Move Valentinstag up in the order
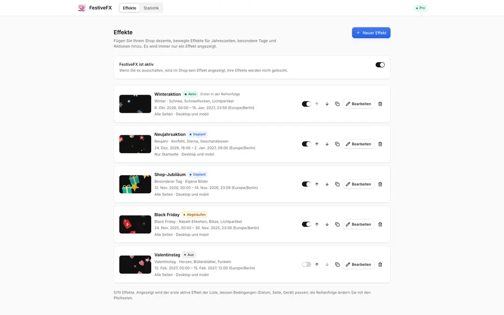The width and height of the screenshot is (504, 315). click(316, 265)
